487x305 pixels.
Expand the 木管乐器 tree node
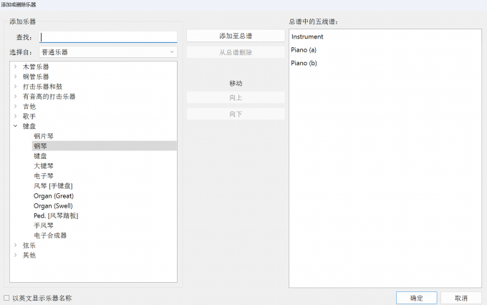(x=15, y=67)
